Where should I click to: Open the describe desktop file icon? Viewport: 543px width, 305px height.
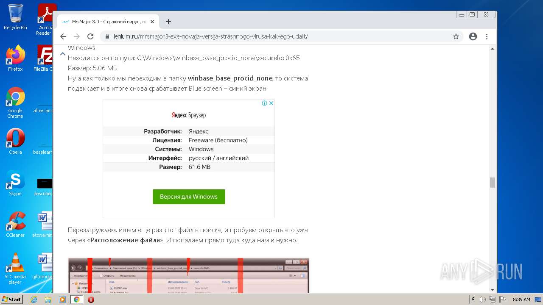44,186
